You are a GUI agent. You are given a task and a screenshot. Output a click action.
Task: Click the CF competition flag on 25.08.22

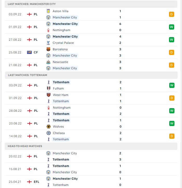(29, 52)
